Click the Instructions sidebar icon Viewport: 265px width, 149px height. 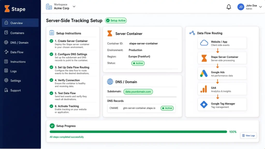pyautogui.click(x=6, y=61)
